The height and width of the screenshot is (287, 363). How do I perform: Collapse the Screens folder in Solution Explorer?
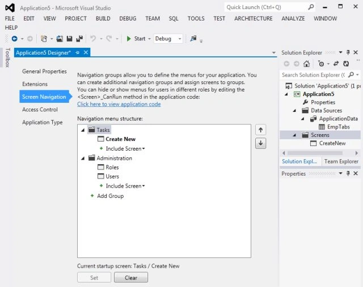(x=294, y=135)
